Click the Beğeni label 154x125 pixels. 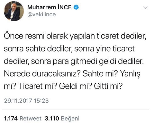coord(70,119)
